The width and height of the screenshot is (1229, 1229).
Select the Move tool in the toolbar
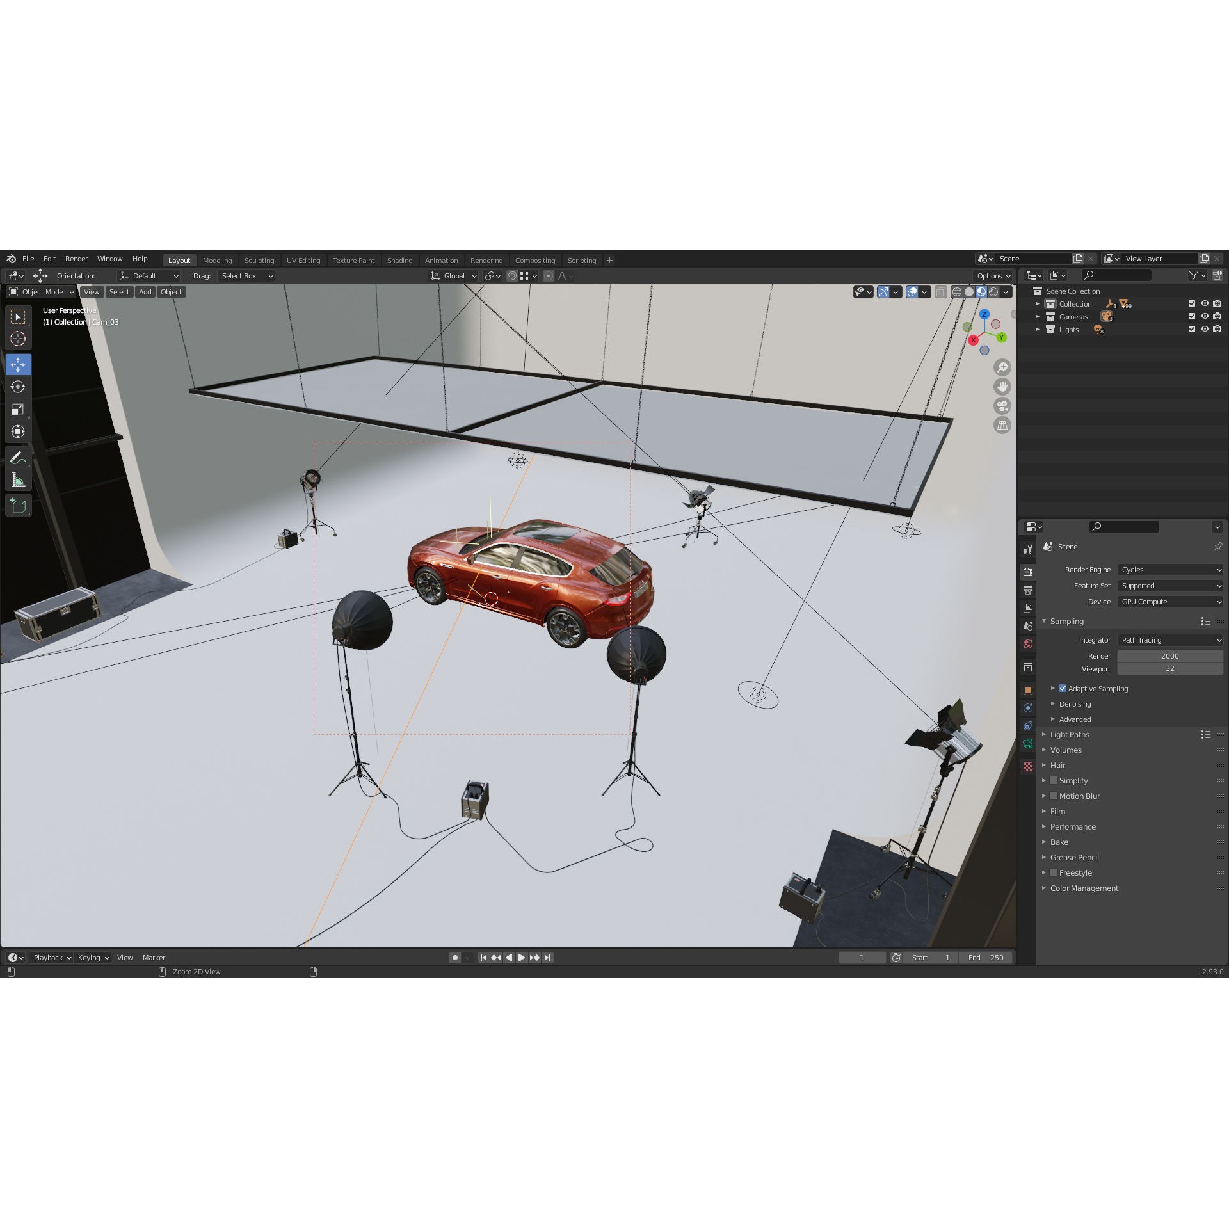pyautogui.click(x=18, y=364)
